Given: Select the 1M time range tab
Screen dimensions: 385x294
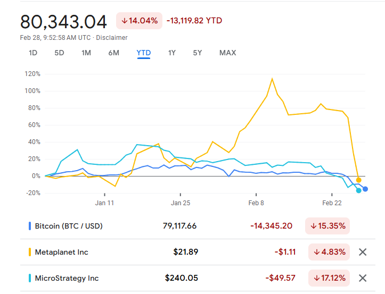Looking at the screenshot, I should 86,53.
